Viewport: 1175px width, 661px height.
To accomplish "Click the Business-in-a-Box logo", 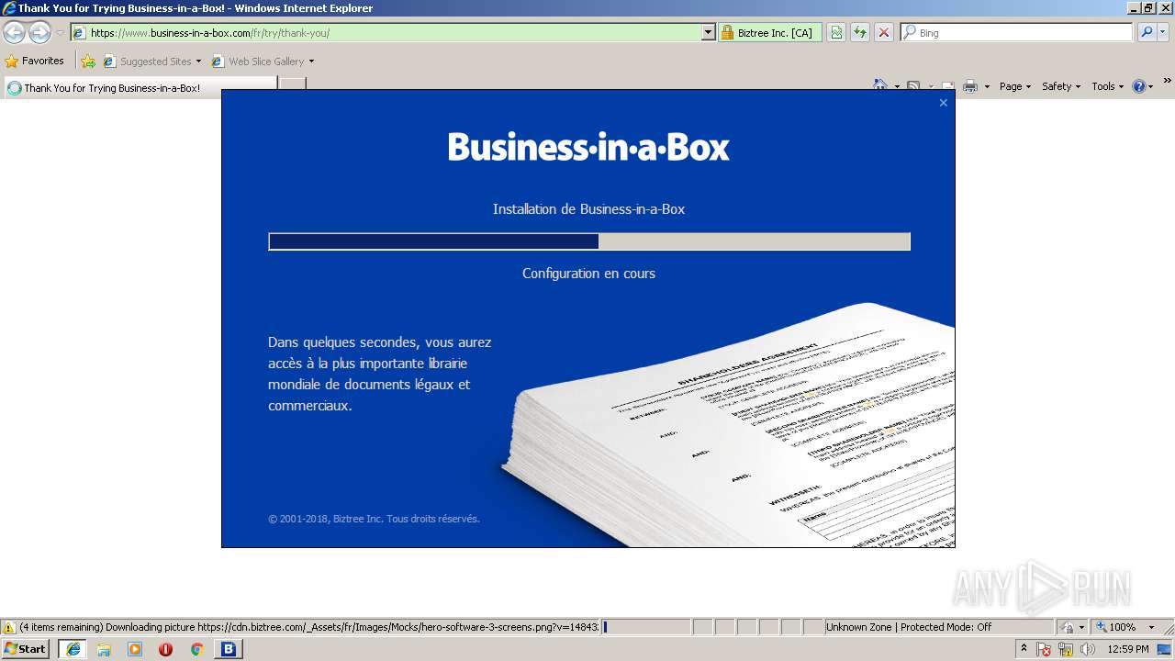I will (x=588, y=147).
